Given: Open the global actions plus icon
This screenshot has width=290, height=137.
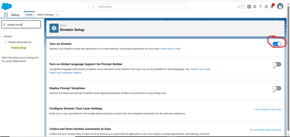Looking at the screenshot, I should click(x=249, y=7).
